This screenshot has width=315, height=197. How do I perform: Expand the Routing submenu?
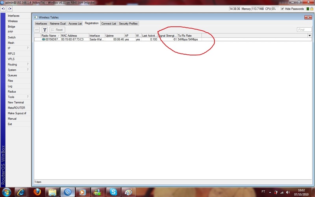[x=28, y=64]
